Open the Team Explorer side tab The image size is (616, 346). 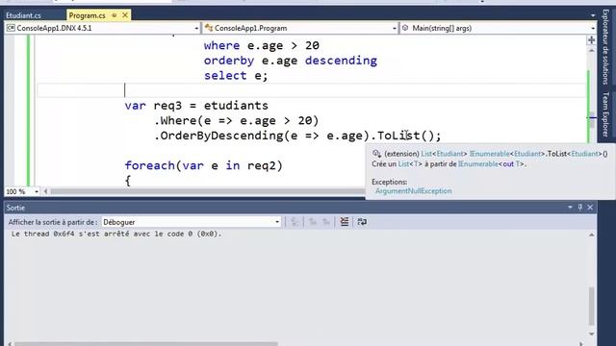[605, 114]
